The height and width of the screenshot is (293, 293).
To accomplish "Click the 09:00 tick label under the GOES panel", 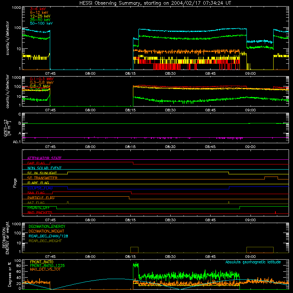I will pyautogui.click(x=250, y=147).
